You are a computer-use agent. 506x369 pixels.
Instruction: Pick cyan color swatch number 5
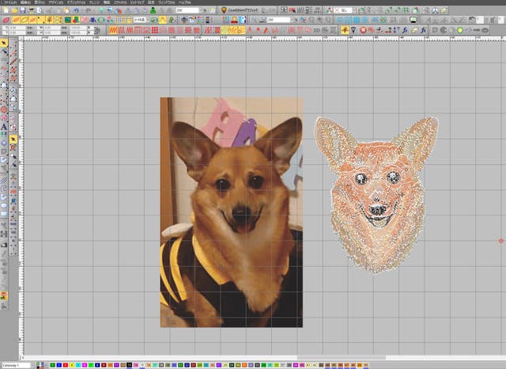pos(78,365)
